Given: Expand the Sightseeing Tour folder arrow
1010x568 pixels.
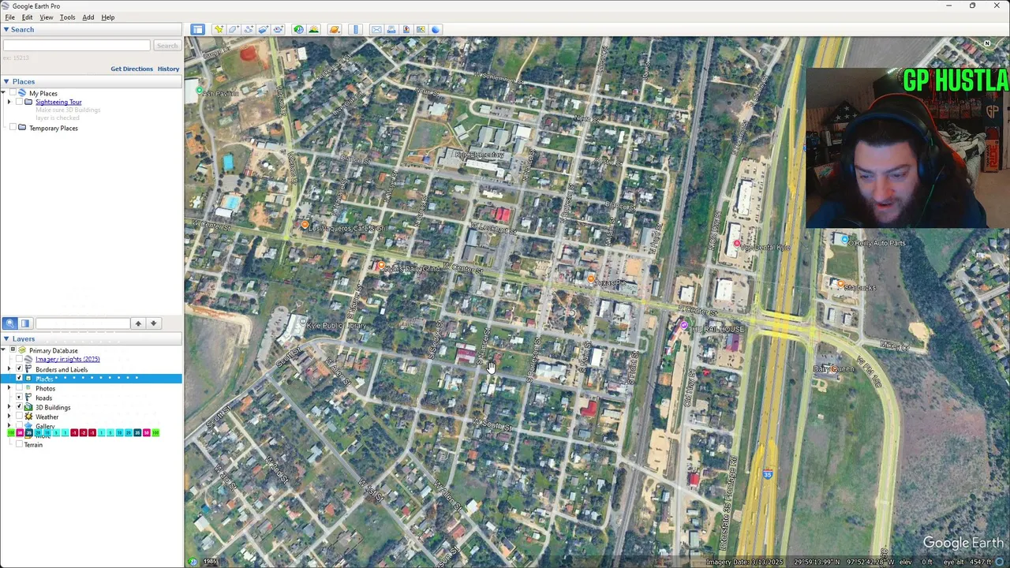Looking at the screenshot, I should click(x=9, y=102).
